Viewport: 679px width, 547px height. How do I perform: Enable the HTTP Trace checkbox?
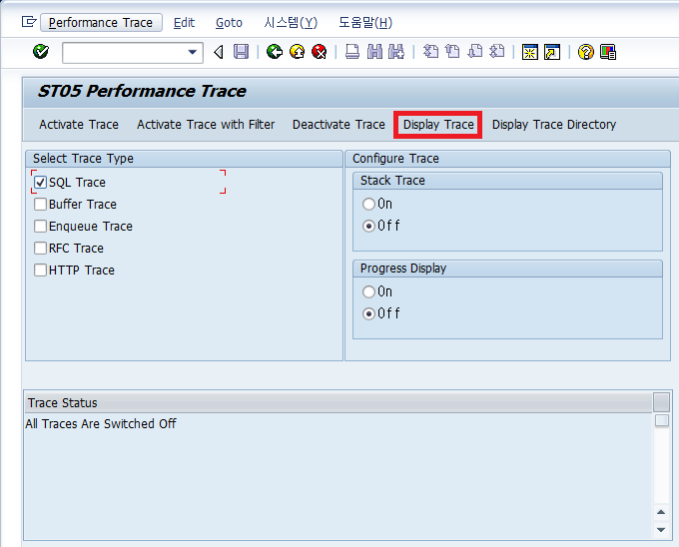[x=40, y=271]
